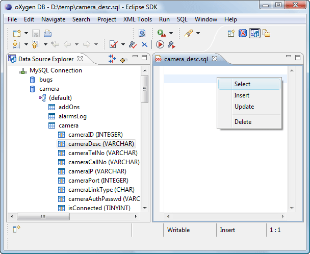Open dropdown next to the validate checkmark icon

pos(123,45)
